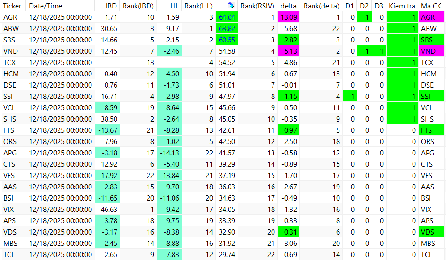Click the highlighted IBD value -17.92

click(x=107, y=176)
